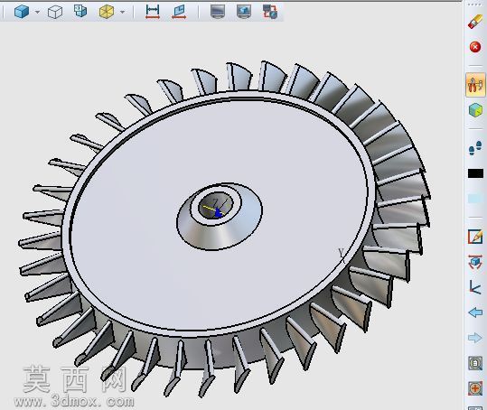Open the shaded cube dropdown arrow
The width and height of the screenshot is (487, 410).
pos(38,12)
